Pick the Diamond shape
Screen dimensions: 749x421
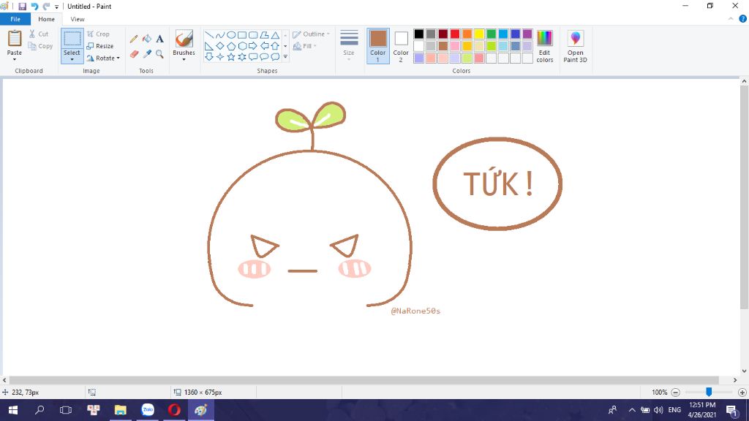(x=219, y=46)
